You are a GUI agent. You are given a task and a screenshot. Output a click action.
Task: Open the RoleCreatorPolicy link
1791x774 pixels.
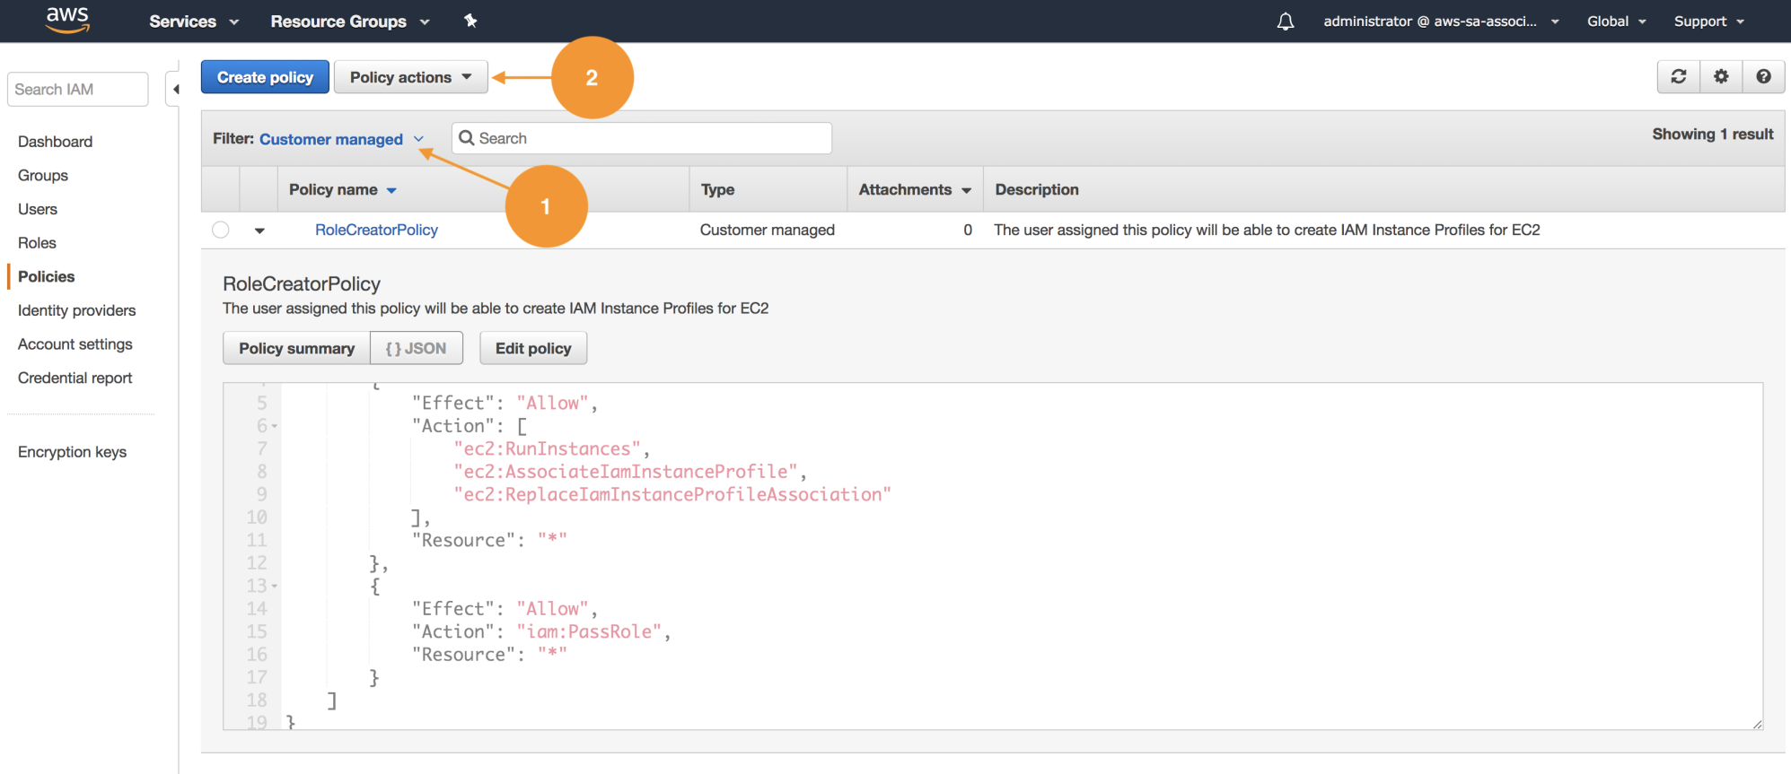coord(376,230)
